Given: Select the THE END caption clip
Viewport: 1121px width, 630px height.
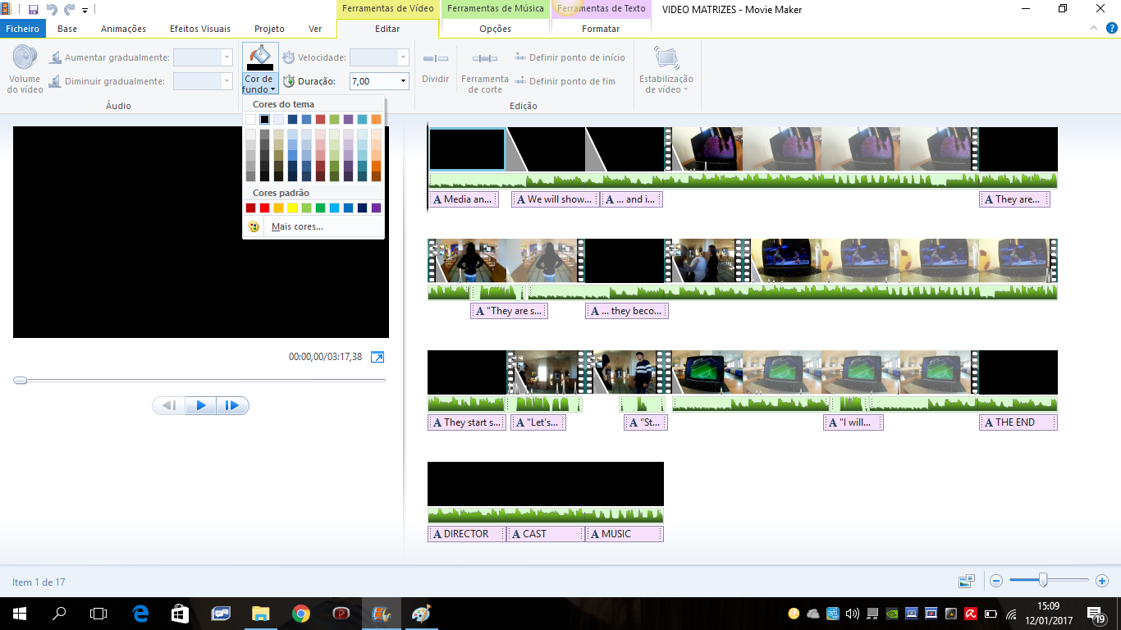Looking at the screenshot, I should point(1018,422).
